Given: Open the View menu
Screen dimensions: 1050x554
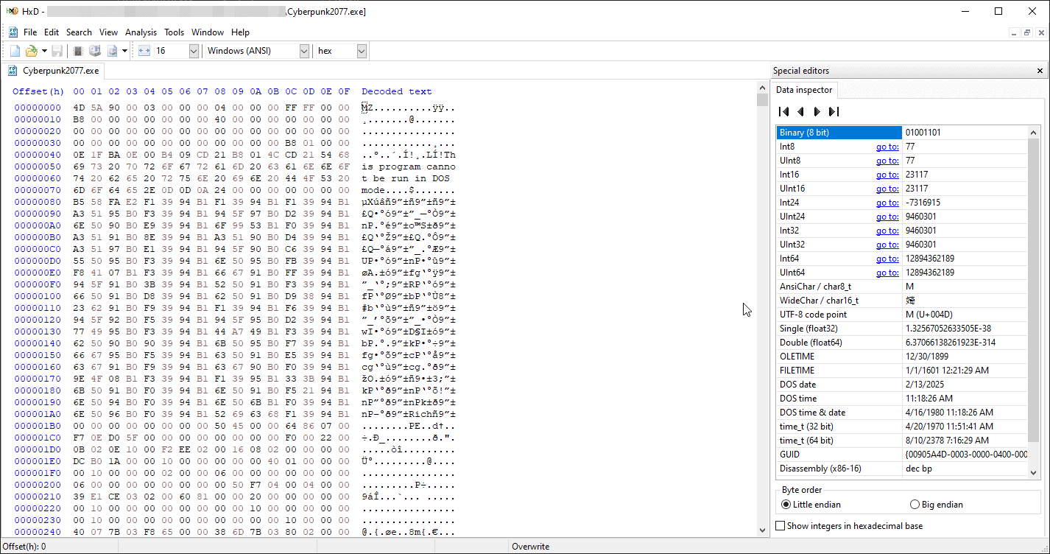Looking at the screenshot, I should pos(108,32).
